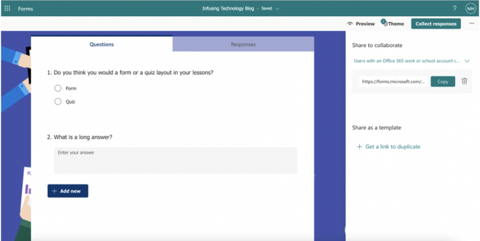The image size is (480, 241).
Task: Expand the form title Saved dropdown chevron
Action: pos(277,9)
